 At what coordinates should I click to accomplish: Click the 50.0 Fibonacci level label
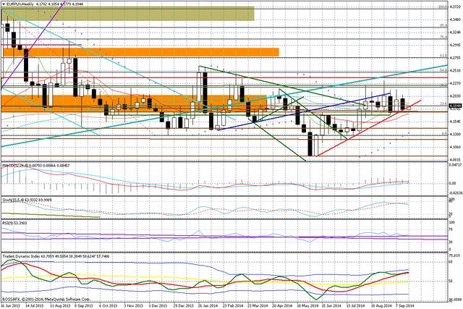443,70
